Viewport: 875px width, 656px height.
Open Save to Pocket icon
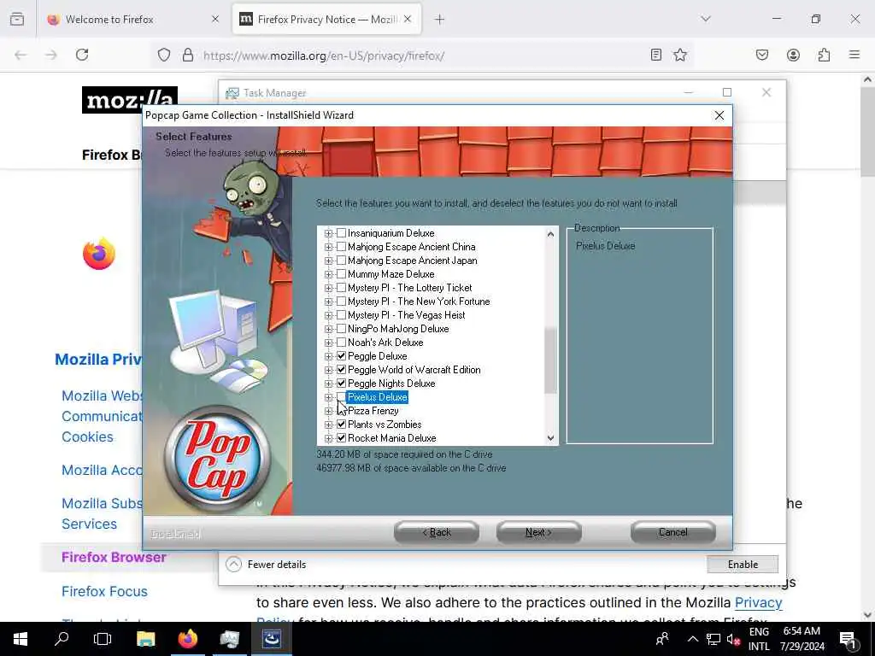(761, 55)
